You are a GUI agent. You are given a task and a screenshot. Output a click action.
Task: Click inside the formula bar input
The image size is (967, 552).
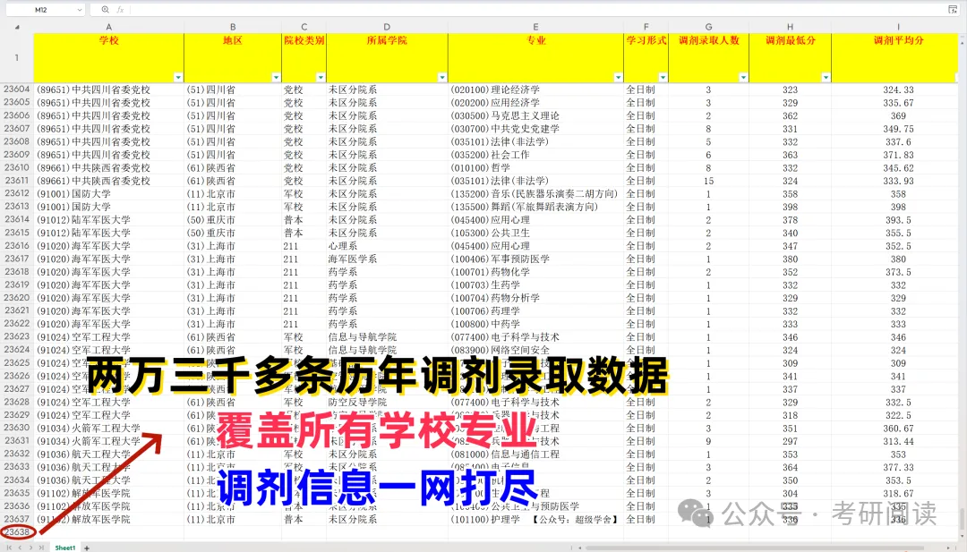coord(536,10)
